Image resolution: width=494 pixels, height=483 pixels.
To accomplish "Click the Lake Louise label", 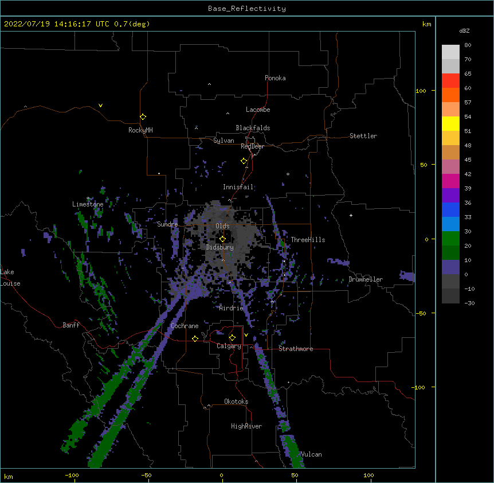I will [x=10, y=278].
